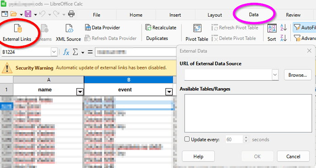
Task: Sort descending Z to A
Action: tap(283, 38)
